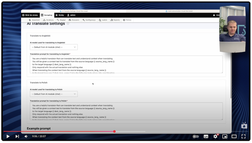Click the presenter webcam thumbnail
The image size is (252, 143).
(x=232, y=29)
